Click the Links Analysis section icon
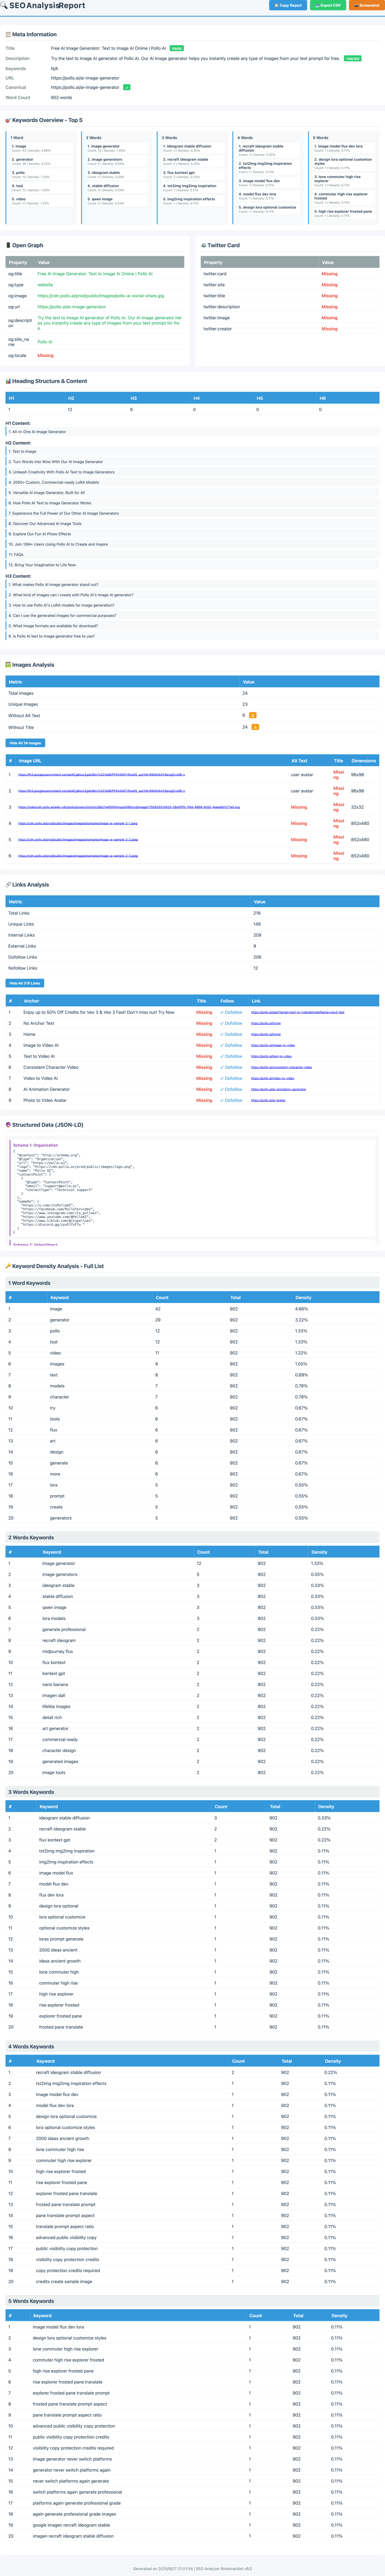This screenshot has height=2576, width=385. [x=8, y=884]
